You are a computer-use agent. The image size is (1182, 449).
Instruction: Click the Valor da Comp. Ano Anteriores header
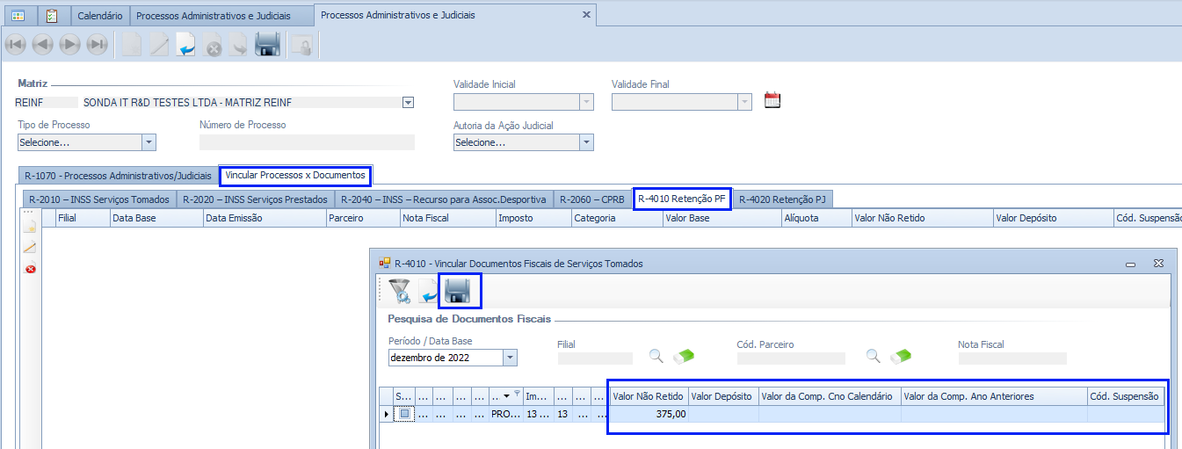(x=994, y=396)
